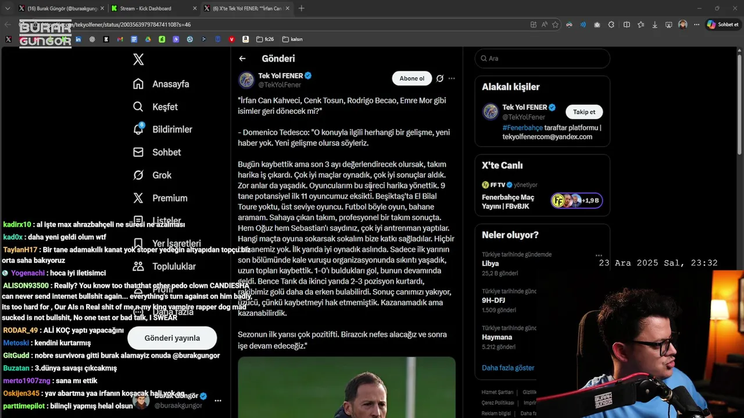The height and width of the screenshot is (418, 744).
Task: Click the Abone ol button
Action: (x=412, y=78)
